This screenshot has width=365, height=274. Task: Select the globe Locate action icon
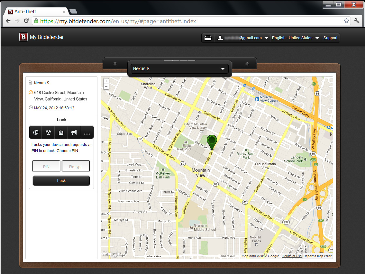(35, 132)
